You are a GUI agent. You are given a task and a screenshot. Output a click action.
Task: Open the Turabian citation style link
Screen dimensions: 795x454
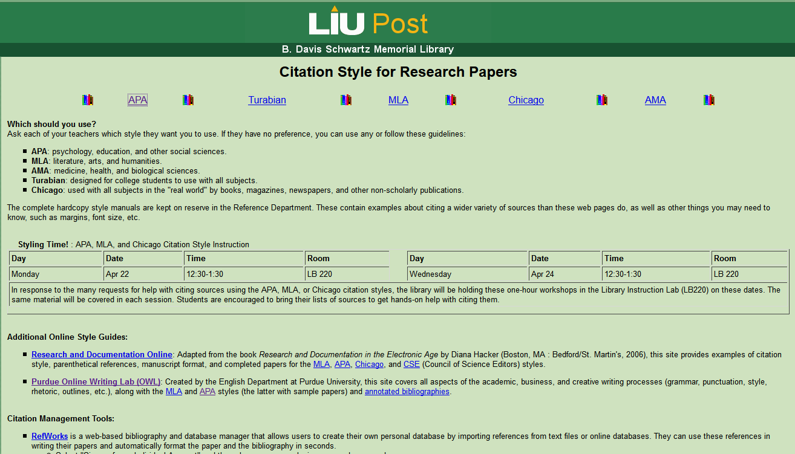click(267, 100)
